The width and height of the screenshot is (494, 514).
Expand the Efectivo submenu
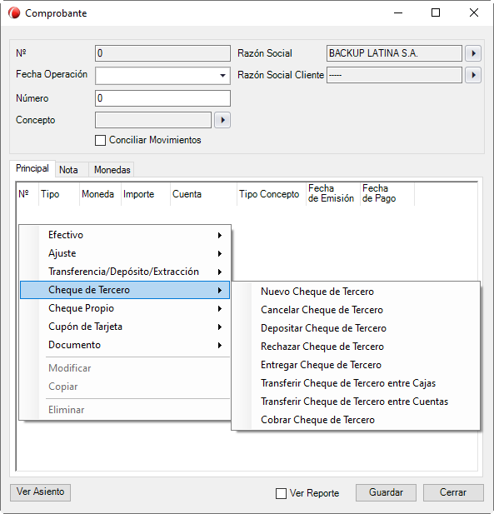tap(125, 235)
